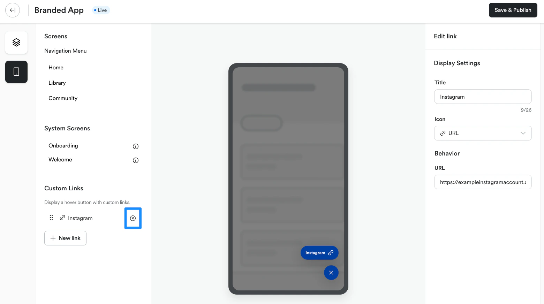Select Library in navigation menu

pyautogui.click(x=57, y=83)
